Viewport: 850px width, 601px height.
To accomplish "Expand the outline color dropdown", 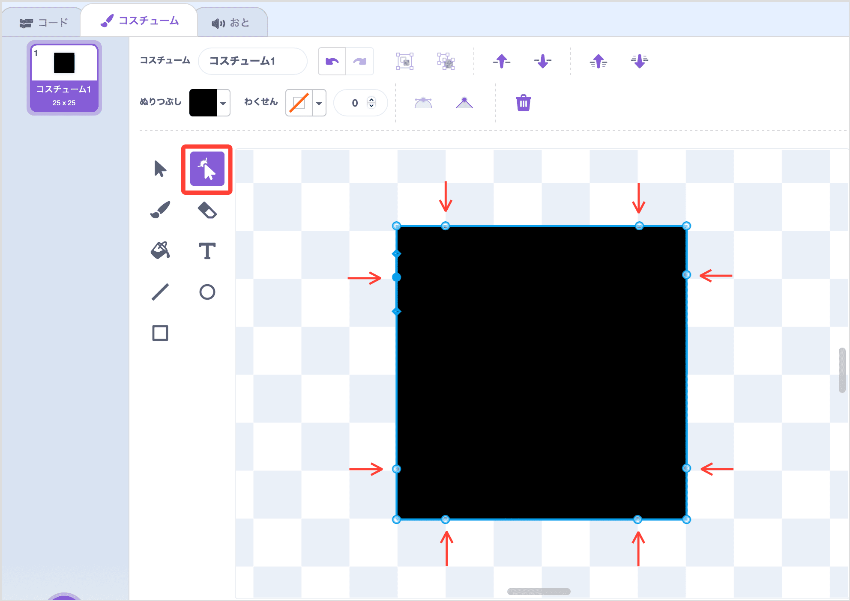I will [x=319, y=103].
